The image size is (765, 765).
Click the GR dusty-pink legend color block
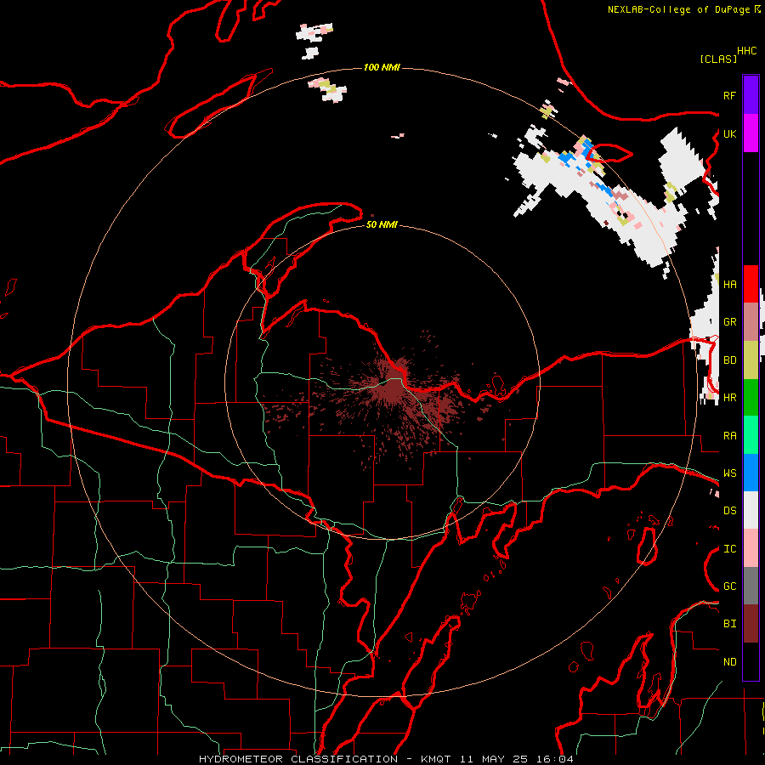751,322
